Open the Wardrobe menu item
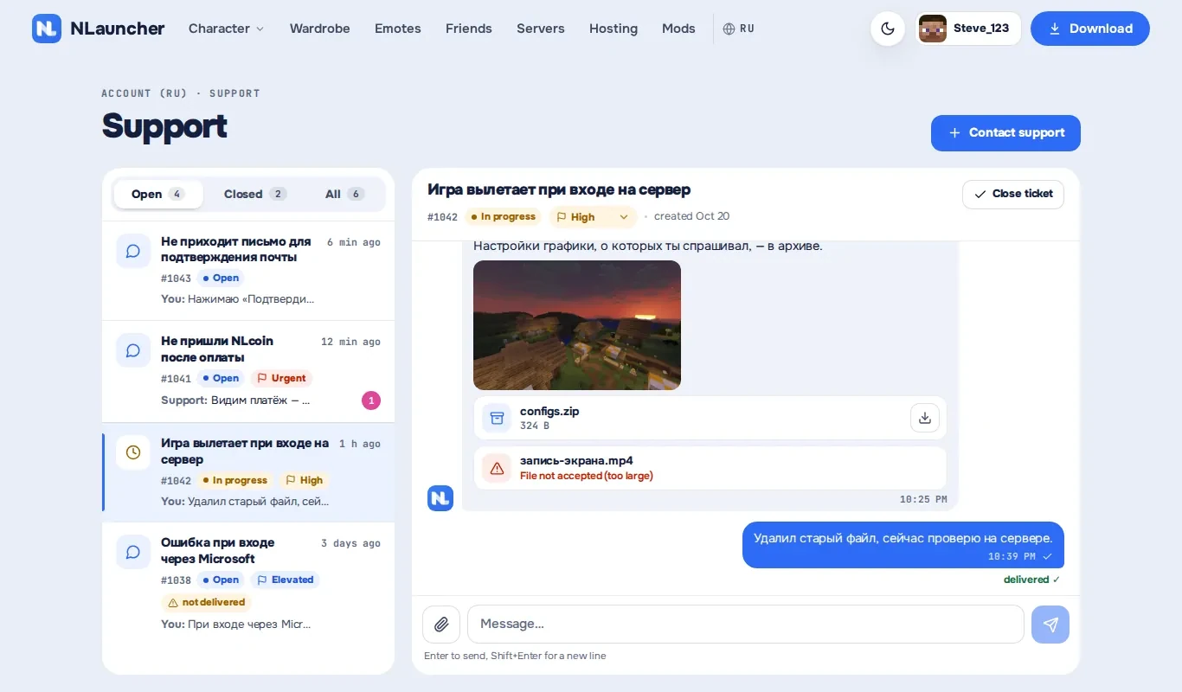This screenshot has width=1182, height=692. (x=320, y=29)
